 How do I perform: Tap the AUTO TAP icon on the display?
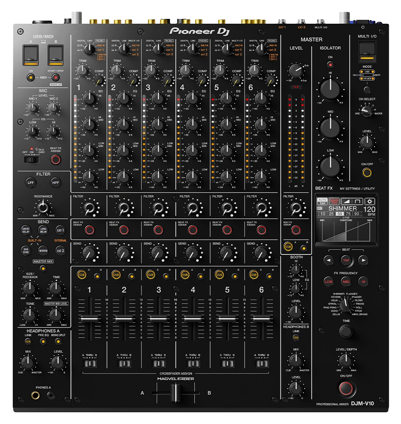pyautogui.click(x=322, y=201)
